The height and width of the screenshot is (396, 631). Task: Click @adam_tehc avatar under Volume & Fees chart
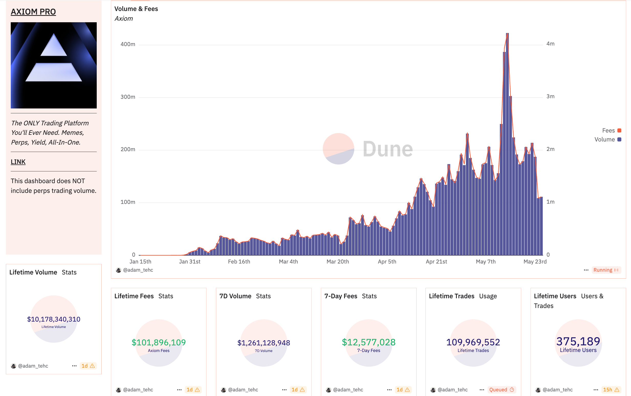pos(118,270)
